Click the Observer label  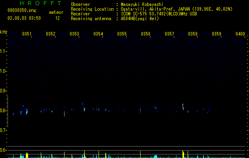tap(80, 4)
